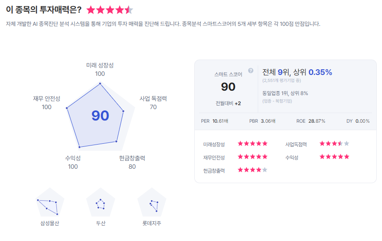Image resolution: width=382 pixels, height=241 pixels.
Task: Click the 롯데지주 company name link
Action: tap(152, 223)
